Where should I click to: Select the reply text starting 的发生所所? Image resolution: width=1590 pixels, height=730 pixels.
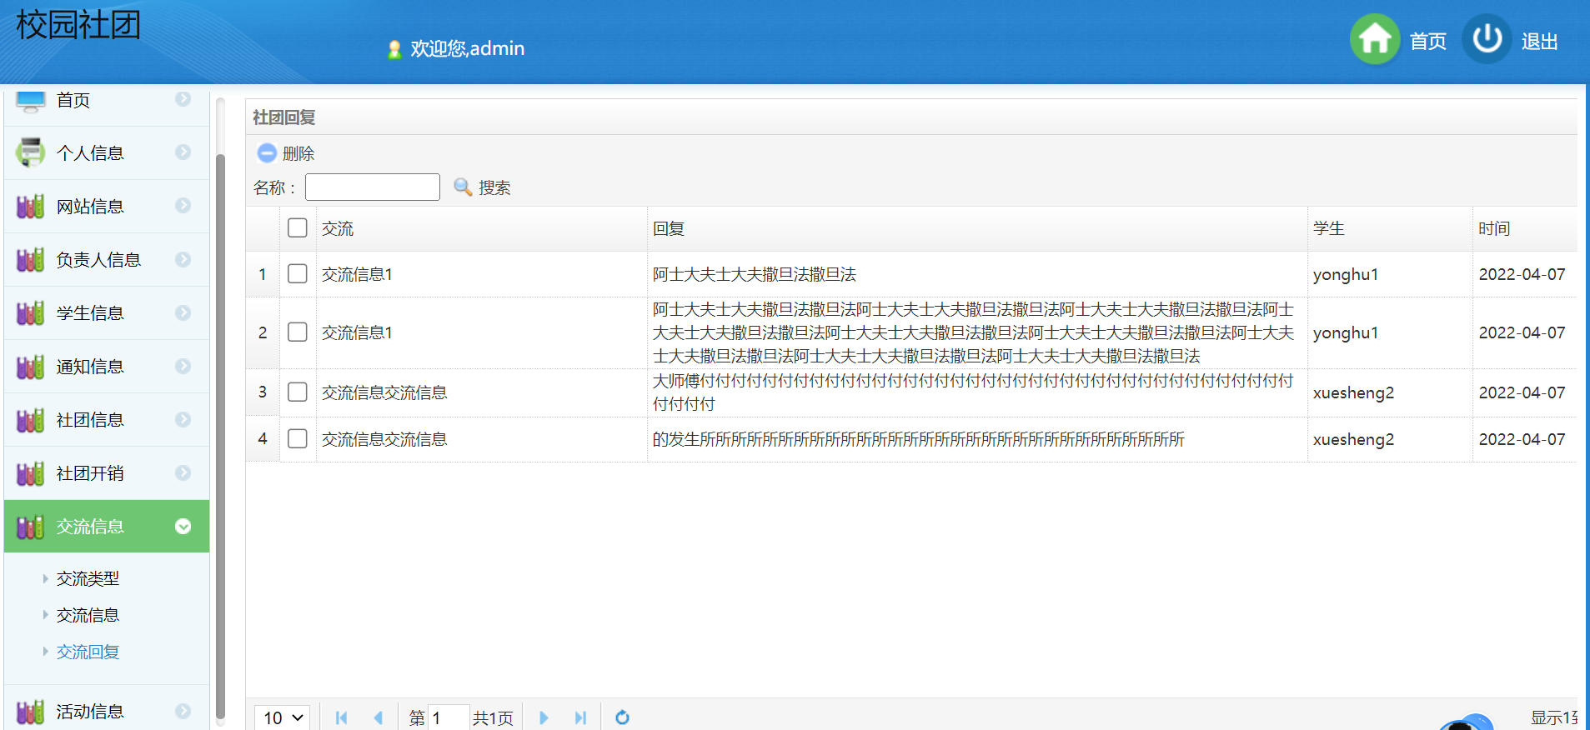[x=918, y=439]
